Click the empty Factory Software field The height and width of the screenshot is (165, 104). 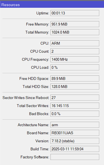point(75,157)
